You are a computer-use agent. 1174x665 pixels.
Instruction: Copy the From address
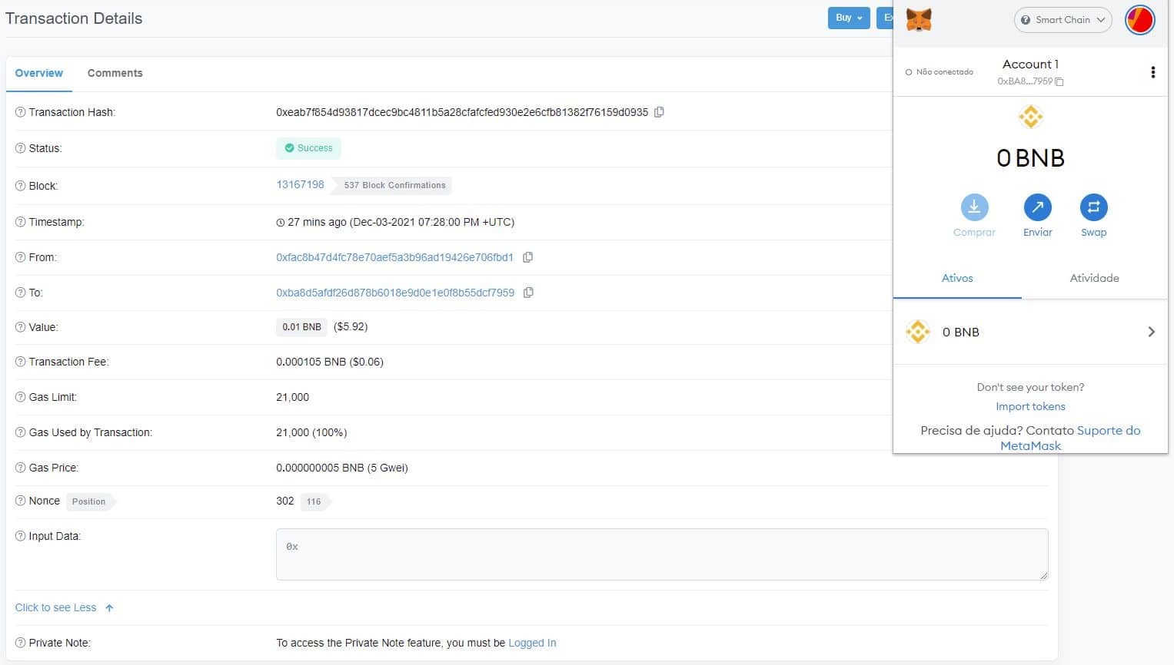click(x=527, y=257)
